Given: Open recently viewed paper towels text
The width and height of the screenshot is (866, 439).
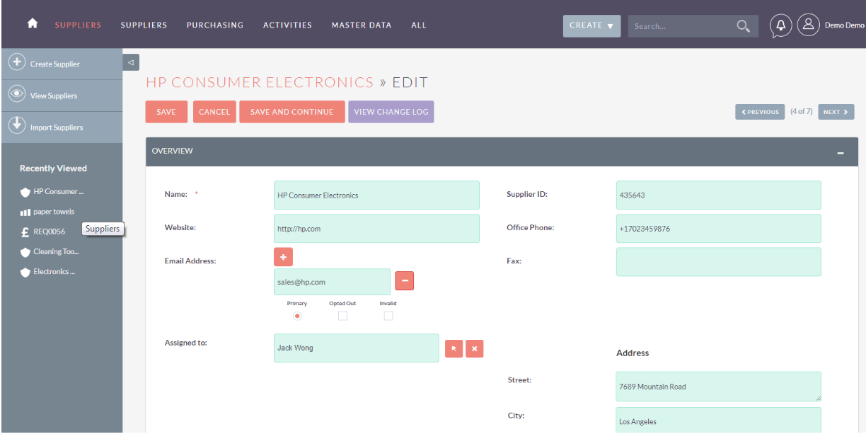Looking at the screenshot, I should point(54,212).
